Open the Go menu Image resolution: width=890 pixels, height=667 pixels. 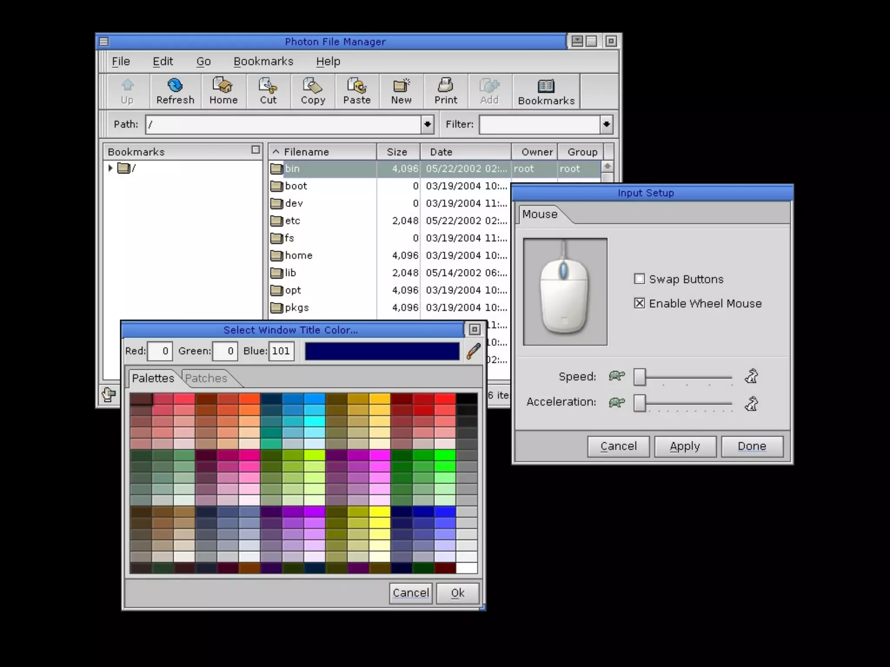point(203,61)
